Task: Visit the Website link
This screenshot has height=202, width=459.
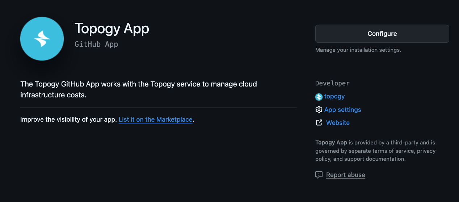Action: click(x=338, y=123)
